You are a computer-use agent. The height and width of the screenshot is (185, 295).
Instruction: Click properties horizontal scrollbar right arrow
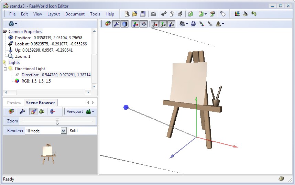(88, 92)
